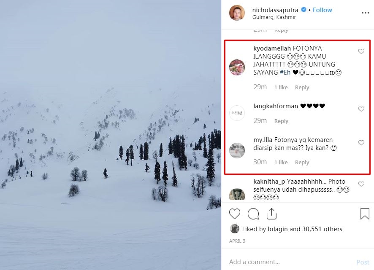Like langkahforman's comment

[361, 109]
